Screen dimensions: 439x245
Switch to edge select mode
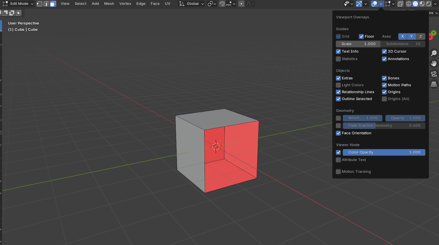click(x=46, y=4)
